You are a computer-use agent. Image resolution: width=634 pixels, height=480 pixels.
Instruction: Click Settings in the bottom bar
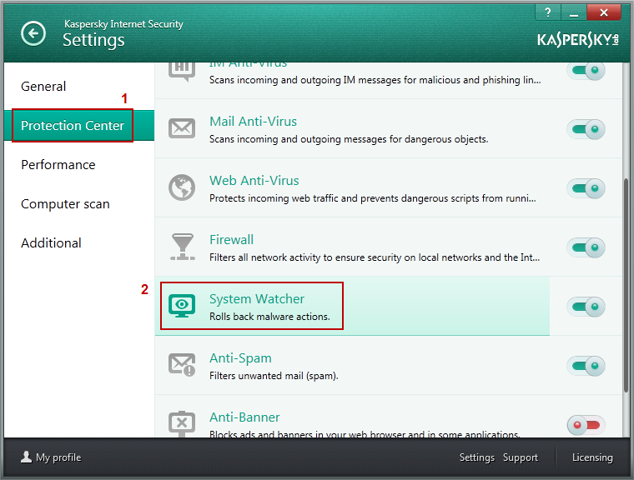point(476,457)
